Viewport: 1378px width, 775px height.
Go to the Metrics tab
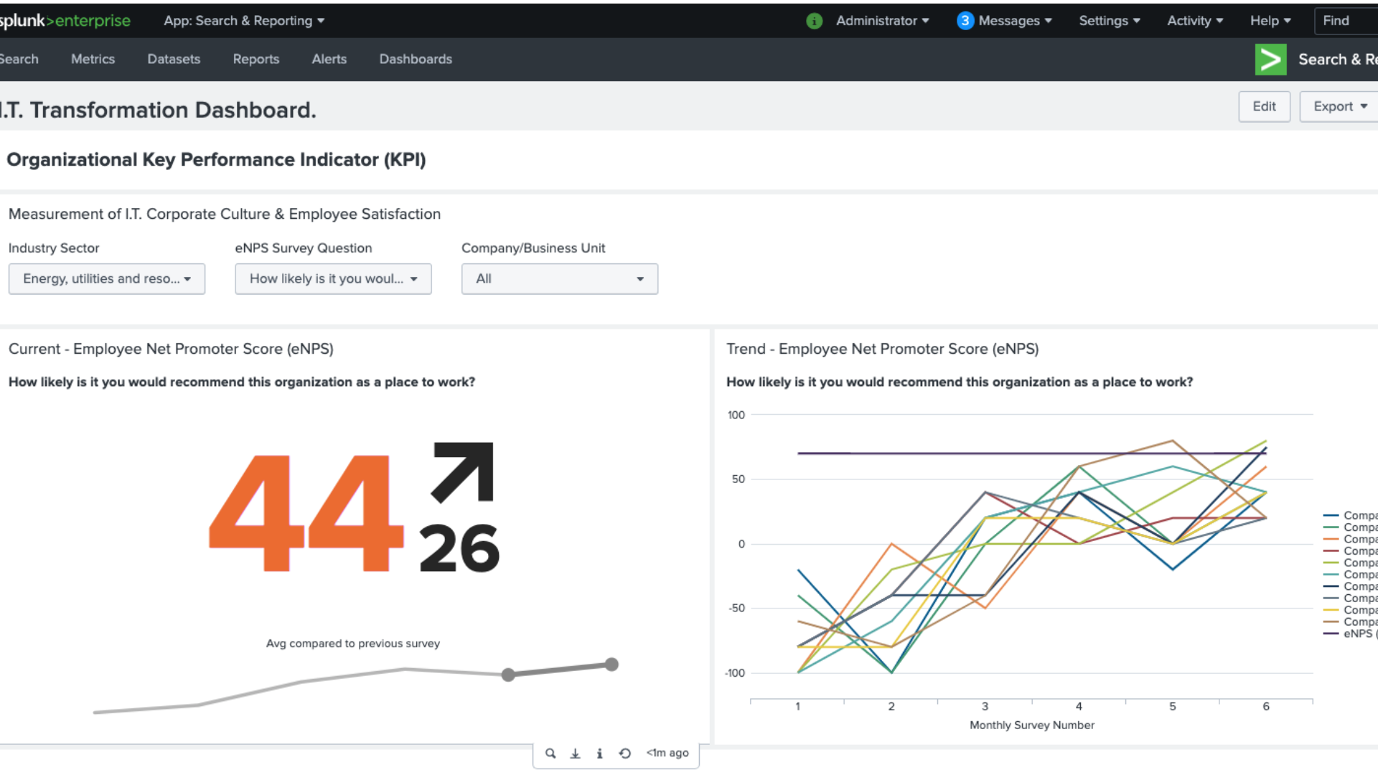coord(93,59)
